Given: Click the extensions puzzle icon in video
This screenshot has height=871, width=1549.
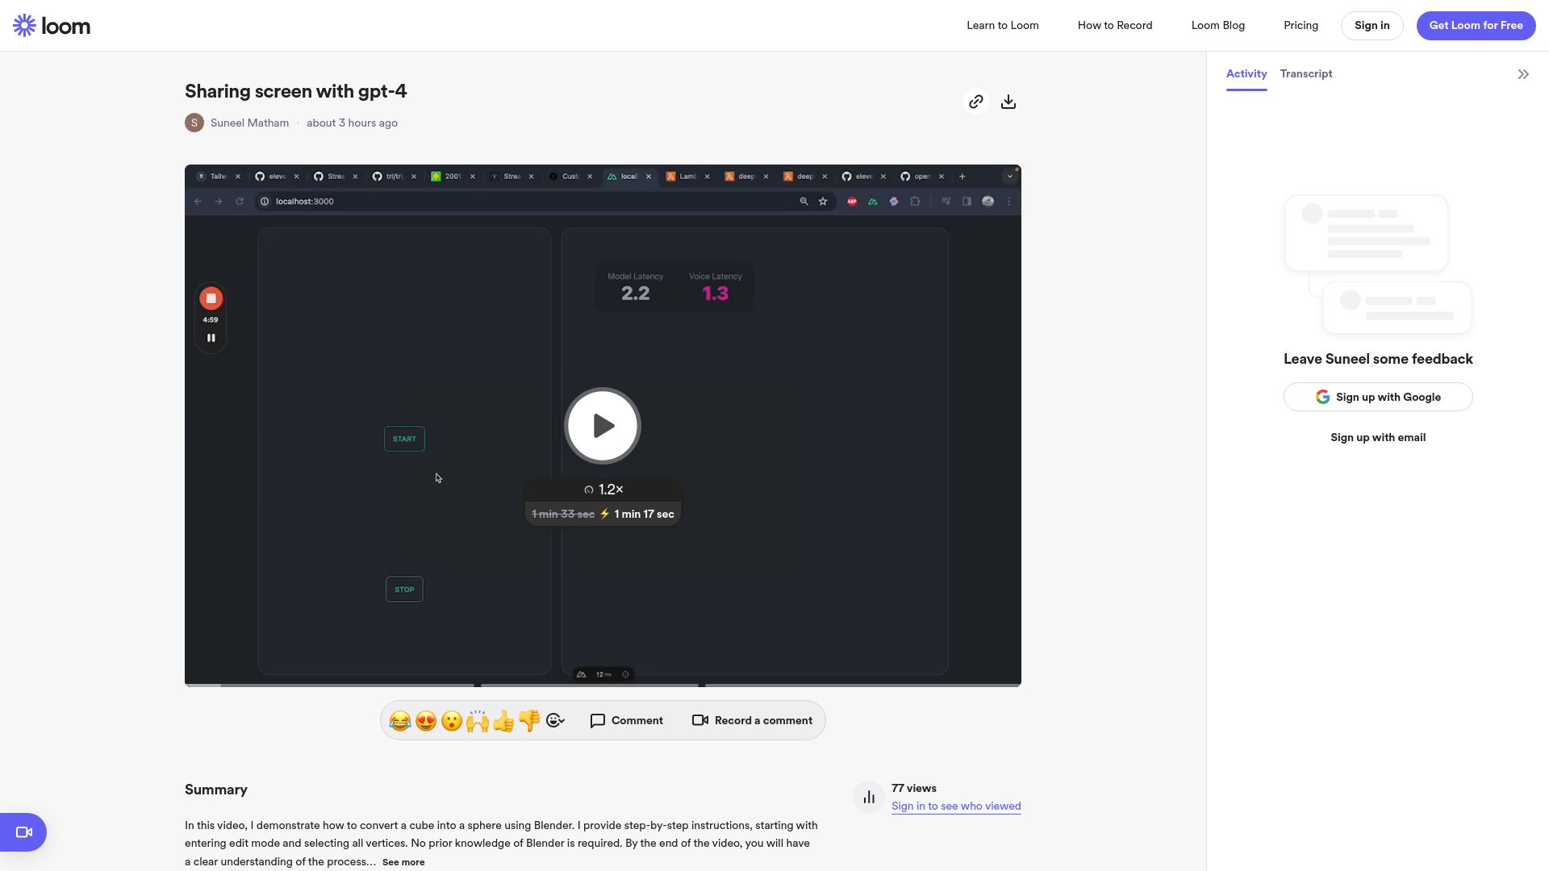Looking at the screenshot, I should pos(915,202).
